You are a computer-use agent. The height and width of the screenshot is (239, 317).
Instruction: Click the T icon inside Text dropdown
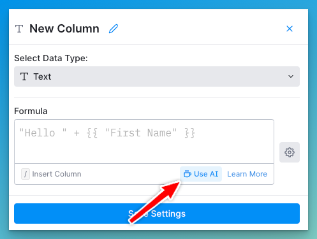click(24, 76)
